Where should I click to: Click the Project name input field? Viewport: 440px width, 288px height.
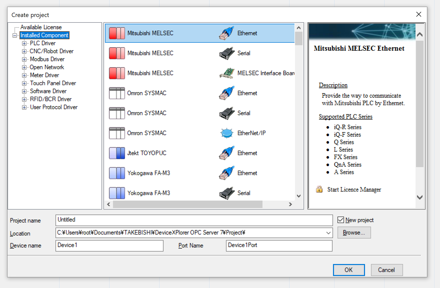click(194, 220)
